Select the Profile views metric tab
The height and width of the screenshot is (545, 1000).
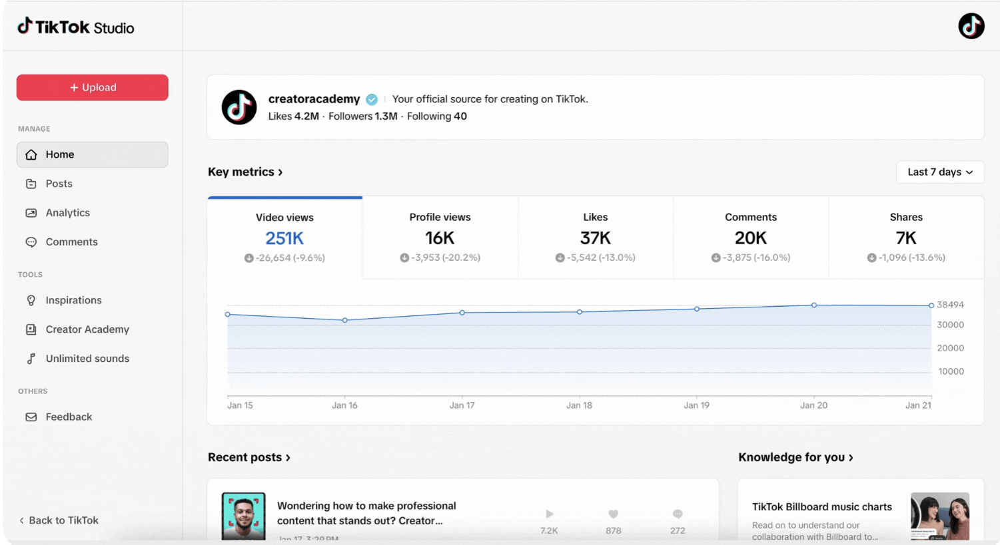(x=440, y=237)
